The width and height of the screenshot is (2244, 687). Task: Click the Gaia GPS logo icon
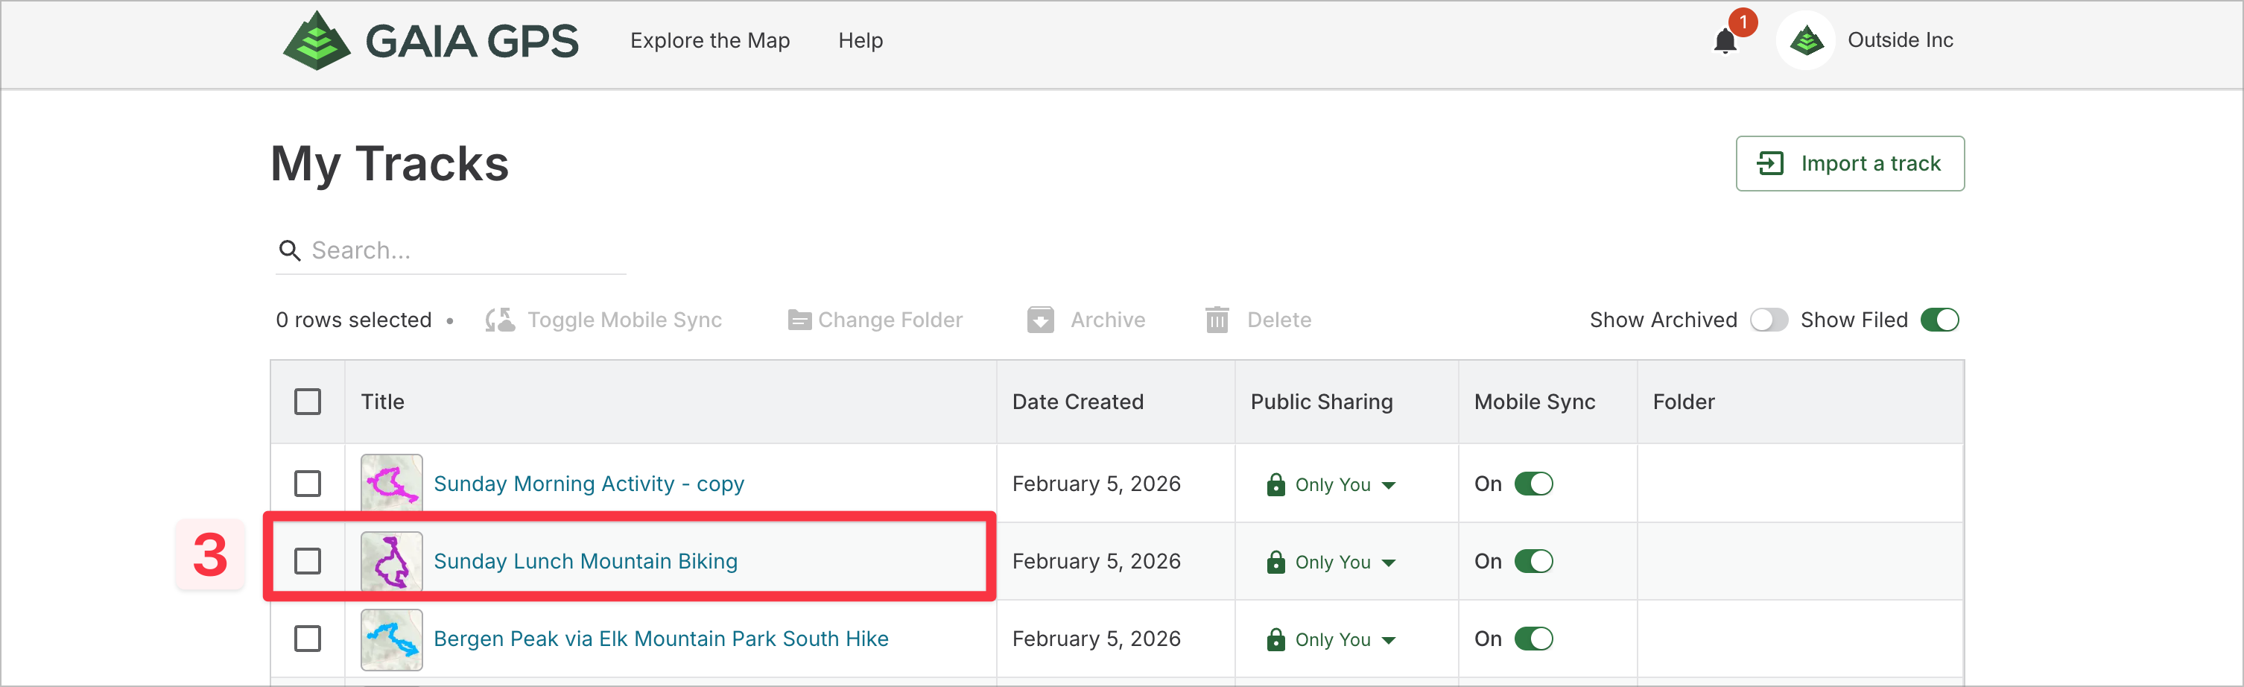pyautogui.click(x=316, y=41)
